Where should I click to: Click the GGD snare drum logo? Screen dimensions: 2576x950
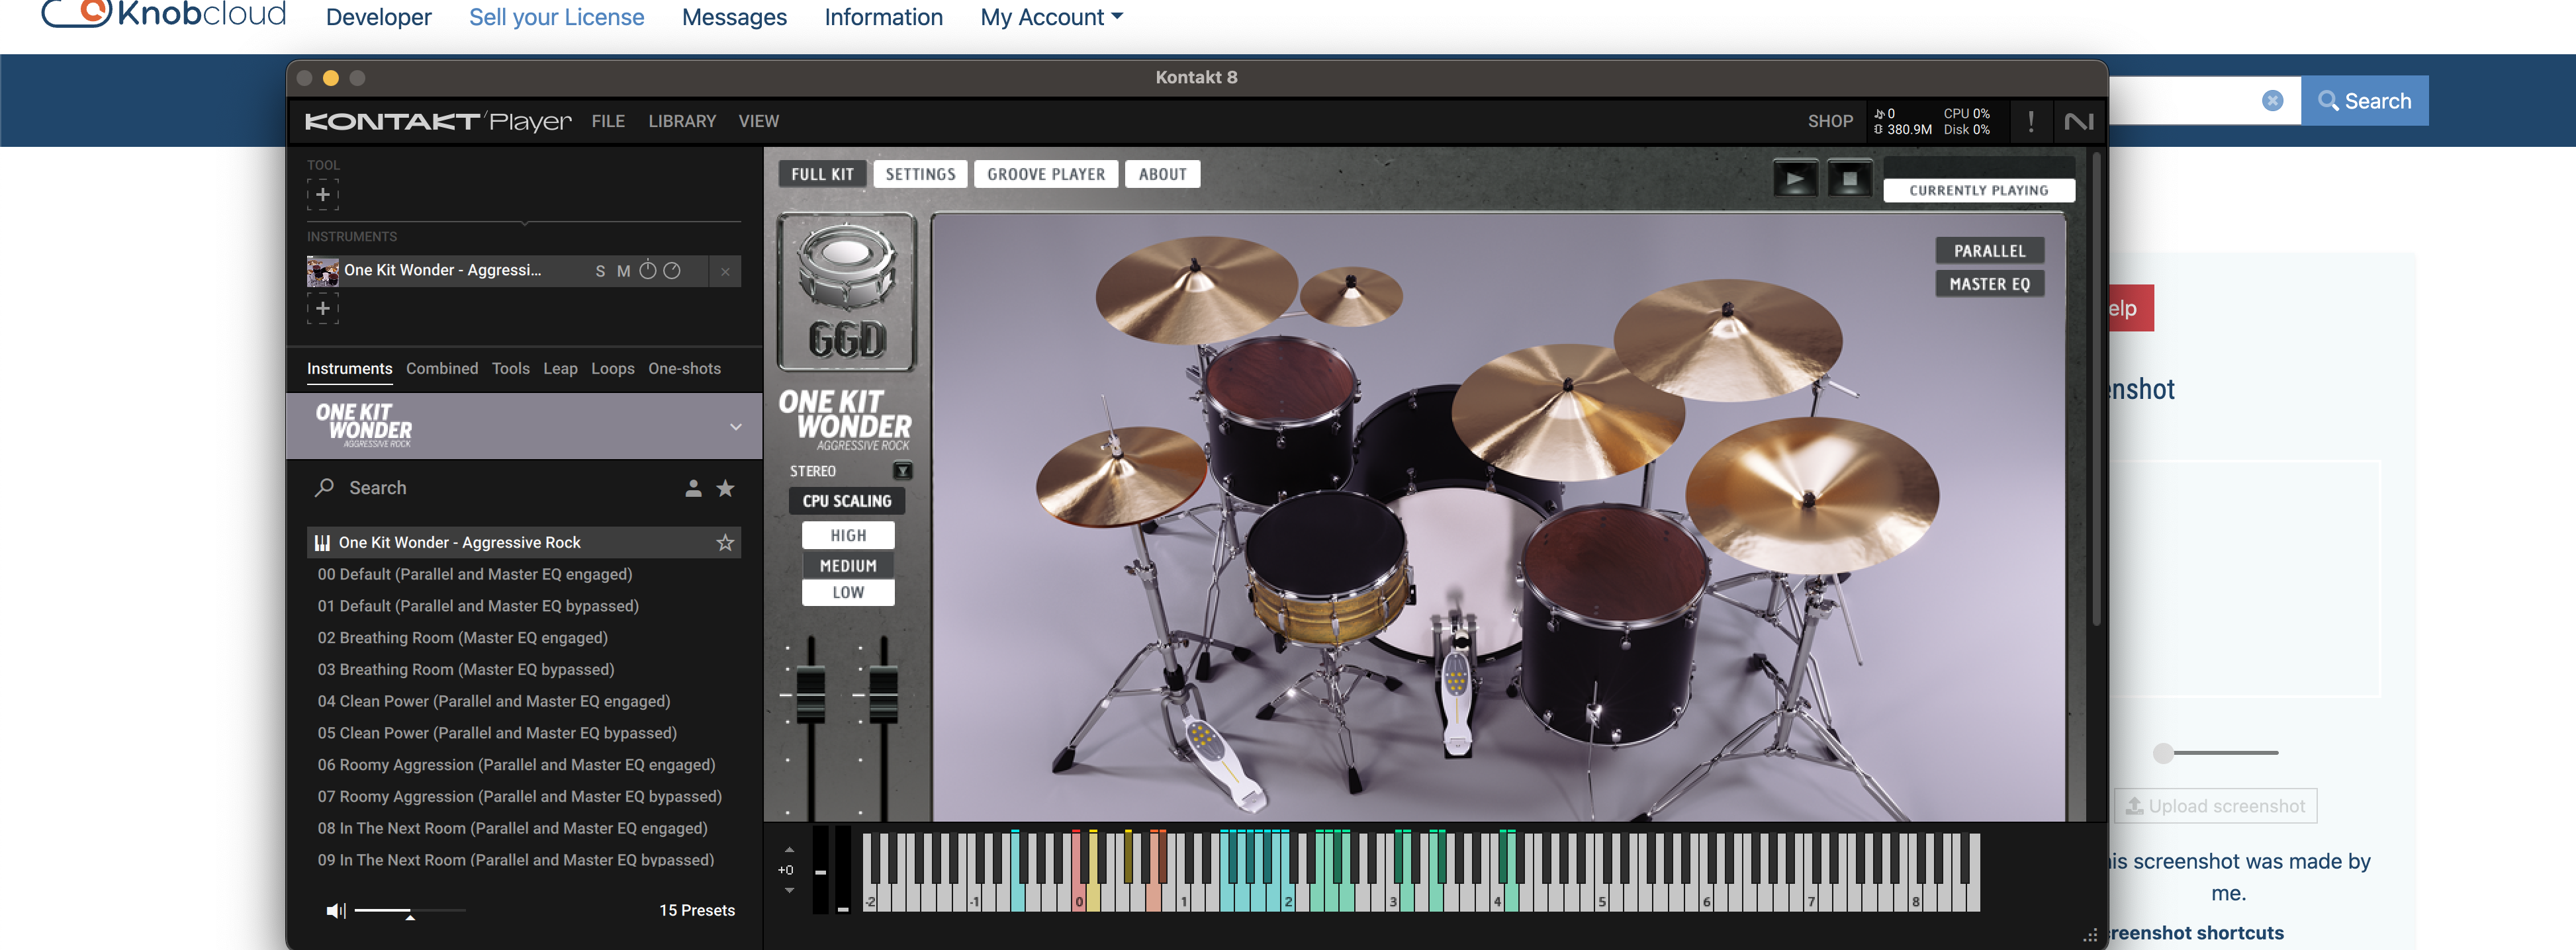(x=846, y=292)
